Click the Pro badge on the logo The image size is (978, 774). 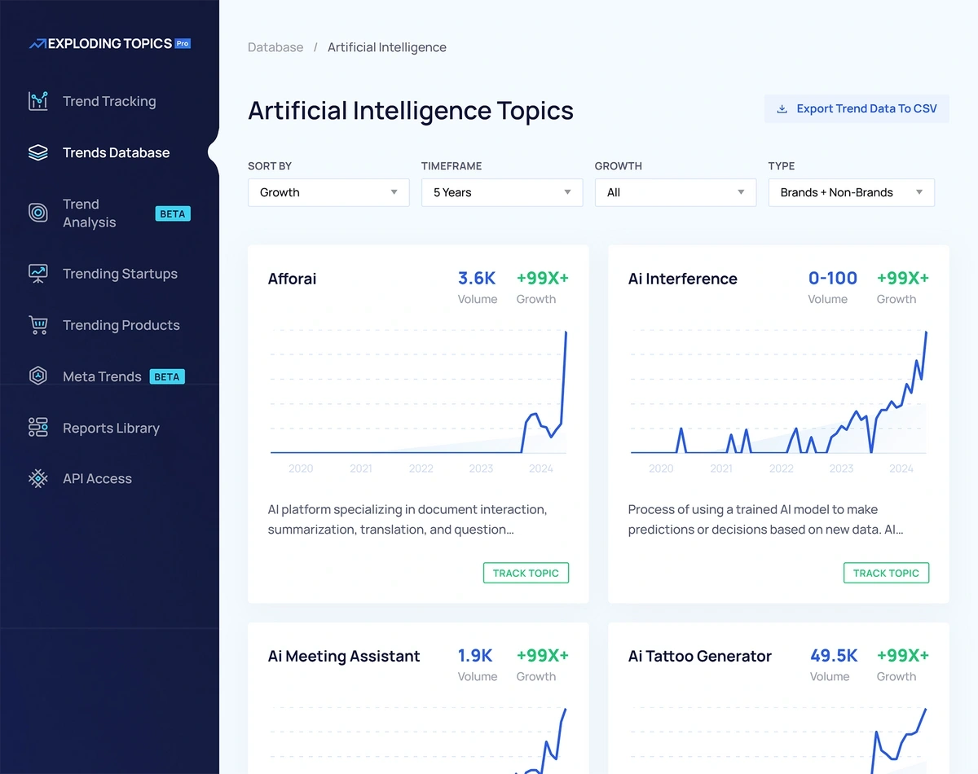(x=183, y=43)
